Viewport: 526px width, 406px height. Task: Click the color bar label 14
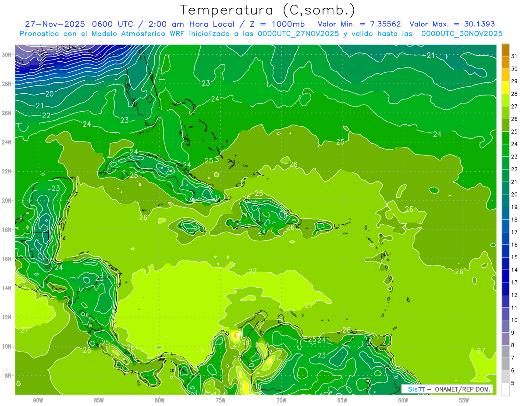click(514, 270)
